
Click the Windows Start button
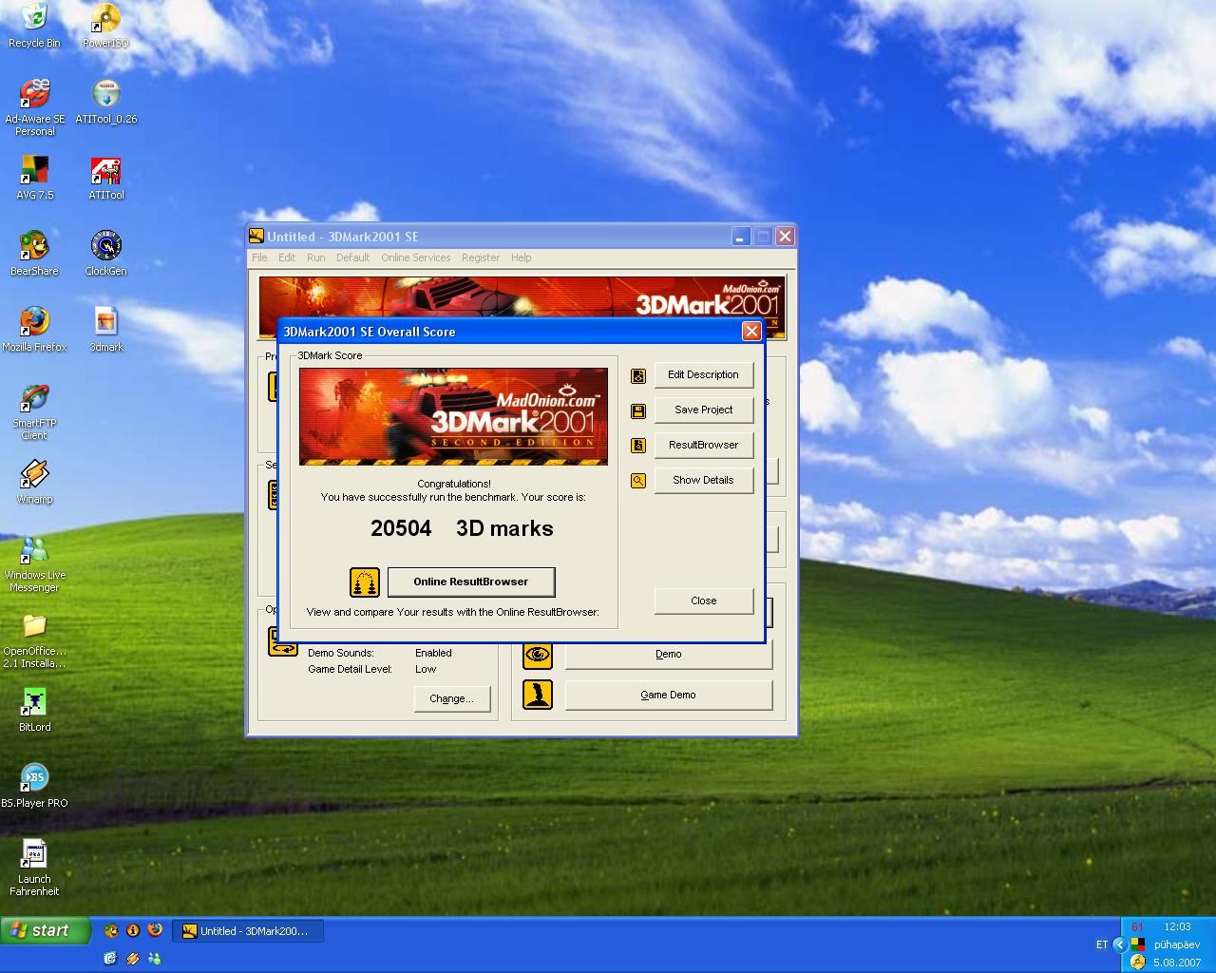tap(45, 930)
